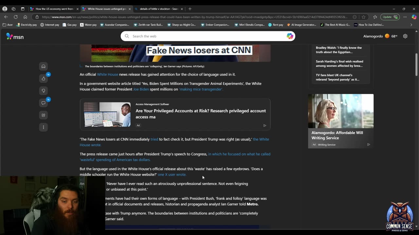Click the 'tried' link in the CNN quote
This screenshot has width=419, height=235.
click(154, 139)
